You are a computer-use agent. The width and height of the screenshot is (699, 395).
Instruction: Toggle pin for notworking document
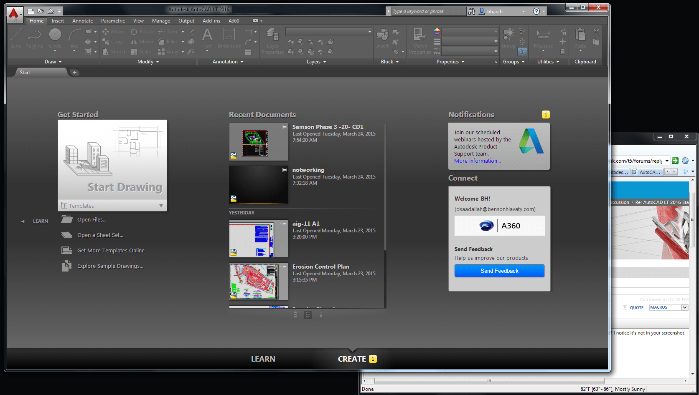point(284,170)
